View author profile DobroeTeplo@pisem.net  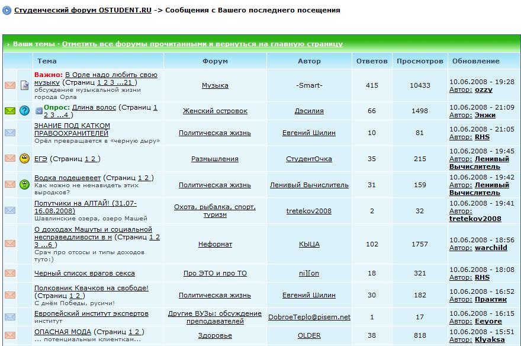click(309, 317)
